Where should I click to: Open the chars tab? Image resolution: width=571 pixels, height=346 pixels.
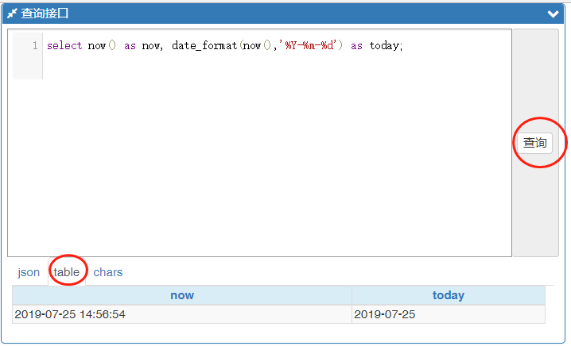pos(108,272)
